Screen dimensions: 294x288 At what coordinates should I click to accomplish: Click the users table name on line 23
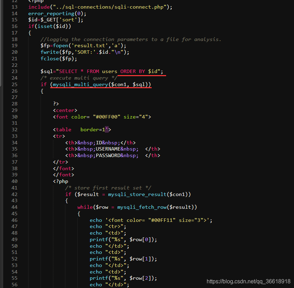click(110, 72)
